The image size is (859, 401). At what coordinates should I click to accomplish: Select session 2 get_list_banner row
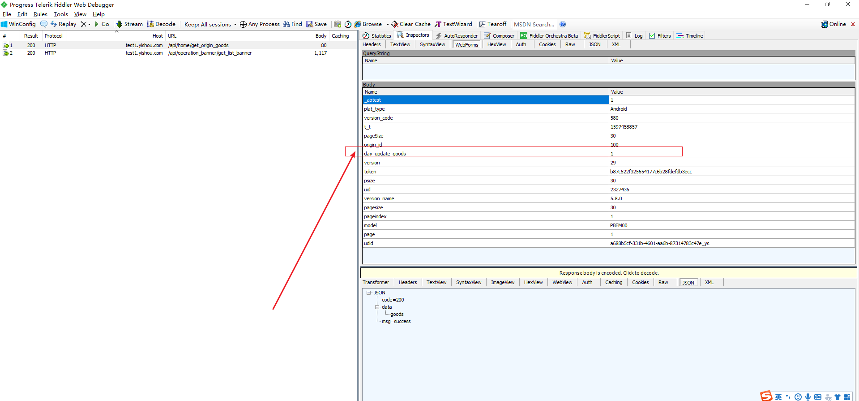178,53
